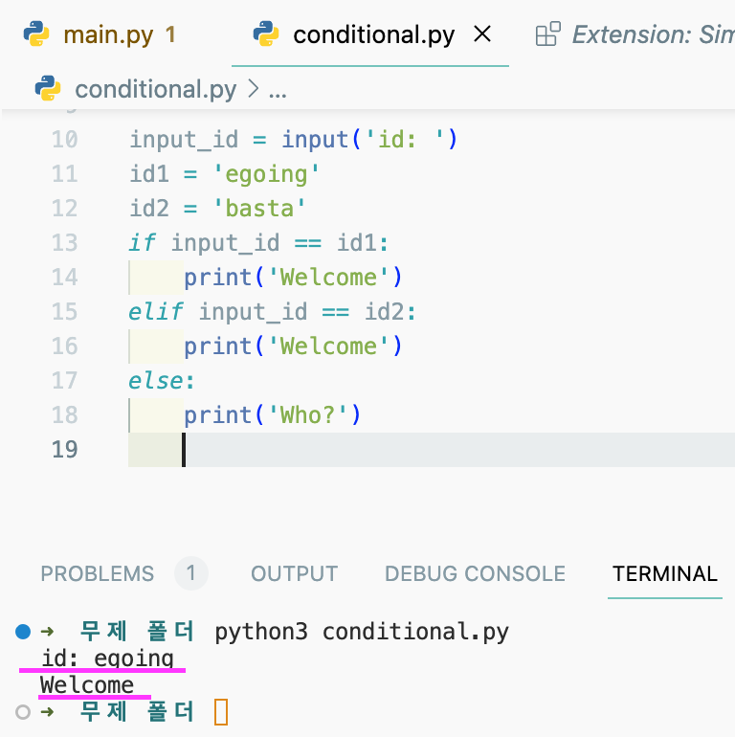Click the Python icon in the breadcrumb
Screen dimensions: 735x737
coord(48,88)
